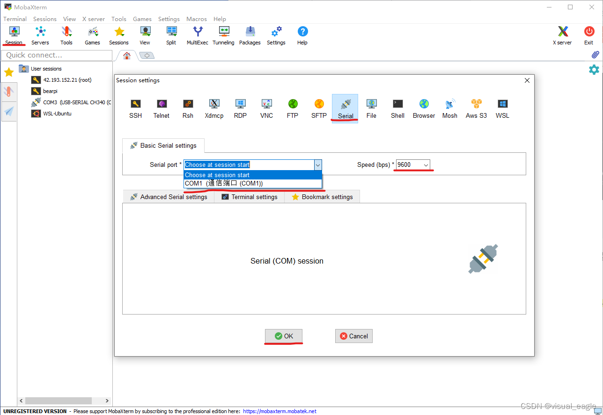Open the Packages toolbar icon

250,36
